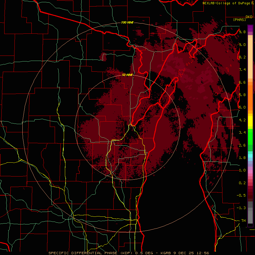Pick the orange band in the color bar
This screenshot has height=255, width=255.
(250, 97)
